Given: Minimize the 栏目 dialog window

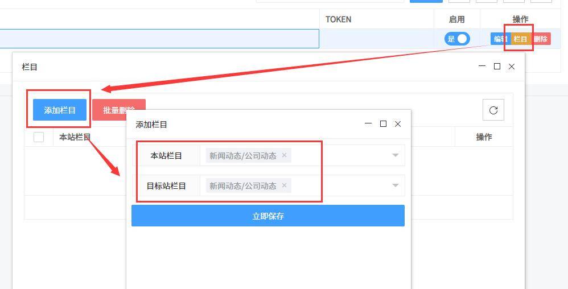Looking at the screenshot, I should click(482, 66).
